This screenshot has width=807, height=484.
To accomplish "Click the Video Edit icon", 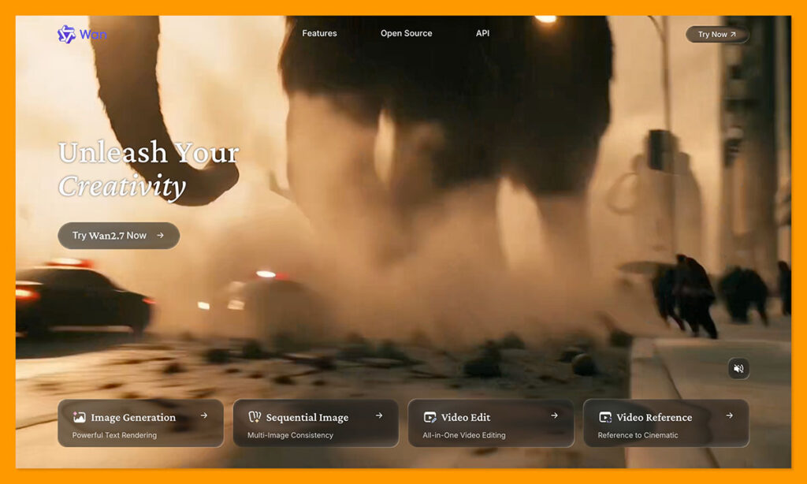I will (x=430, y=417).
